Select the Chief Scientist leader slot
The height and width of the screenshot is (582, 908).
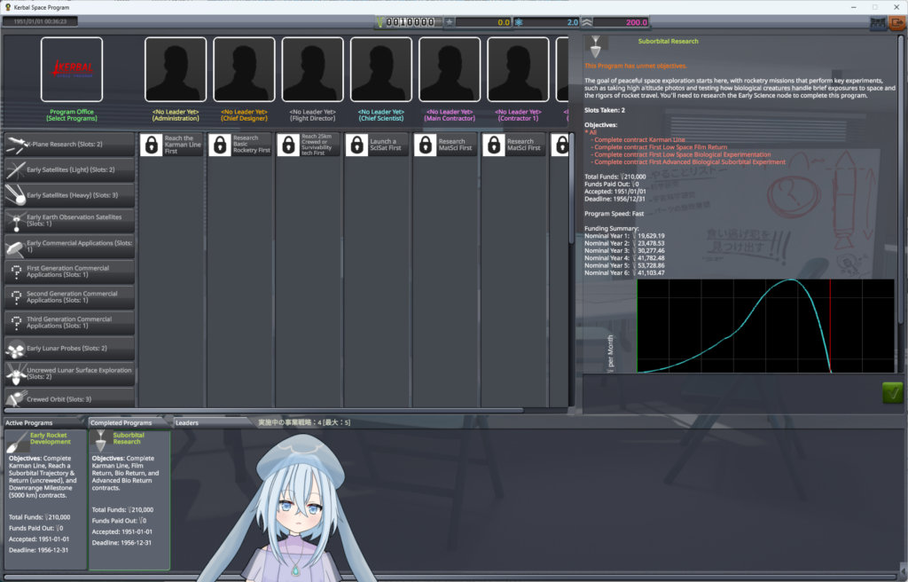380,69
